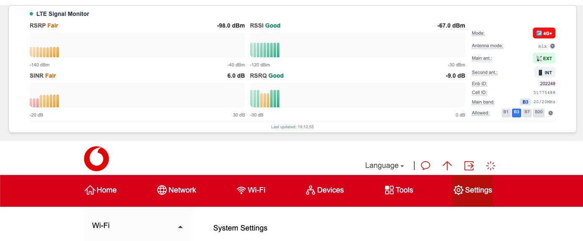Screen dimensions: 583x241
Task: Click the RSSI signal bar graph
Action: (x=357, y=45)
